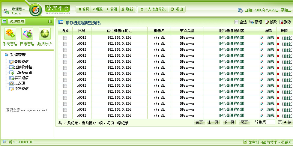The height and width of the screenshot is (146, 293).
Task: Click the 已发短信箱 sent box icon
Action: (12, 73)
